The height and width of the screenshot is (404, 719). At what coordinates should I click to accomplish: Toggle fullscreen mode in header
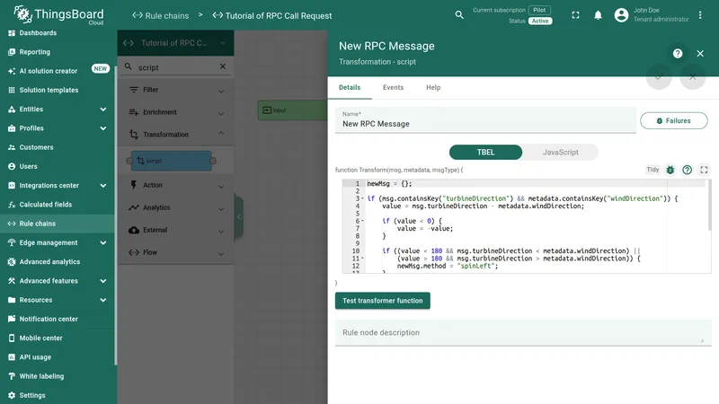click(575, 15)
